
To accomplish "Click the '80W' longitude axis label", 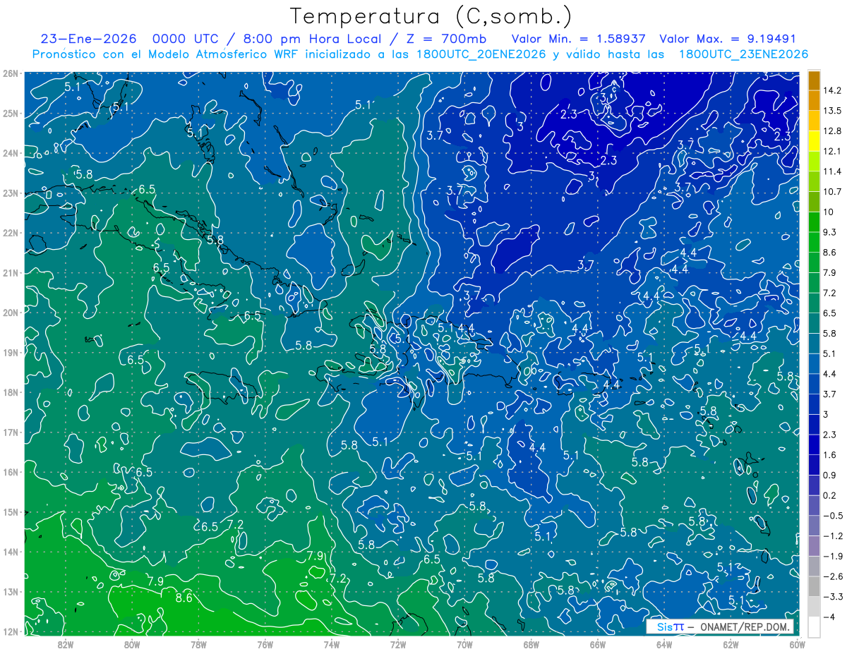I will coord(132,644).
